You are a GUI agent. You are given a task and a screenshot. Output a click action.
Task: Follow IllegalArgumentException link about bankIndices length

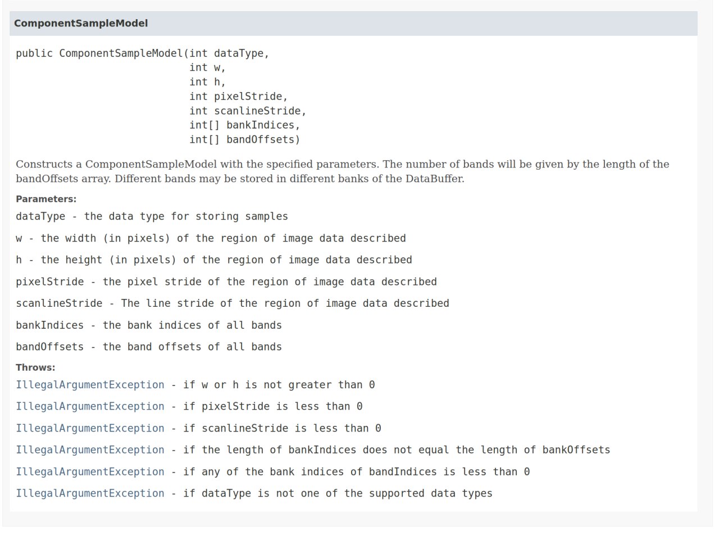point(90,450)
